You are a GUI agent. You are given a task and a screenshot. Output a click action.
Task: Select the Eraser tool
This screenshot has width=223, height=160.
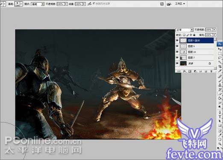click(x=220, y=94)
